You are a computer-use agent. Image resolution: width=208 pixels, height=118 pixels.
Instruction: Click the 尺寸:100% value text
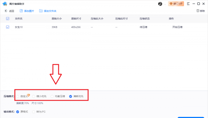37,103
